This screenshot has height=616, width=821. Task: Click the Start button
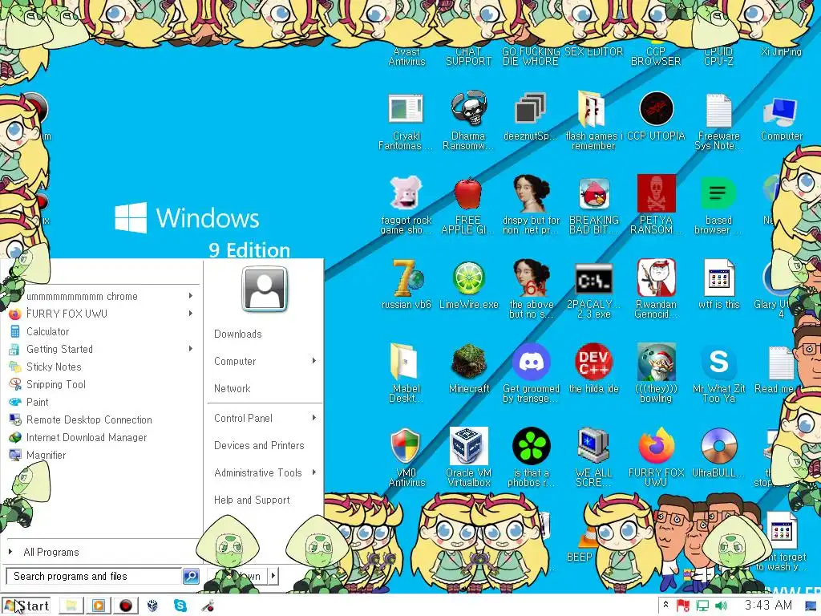pos(26,606)
